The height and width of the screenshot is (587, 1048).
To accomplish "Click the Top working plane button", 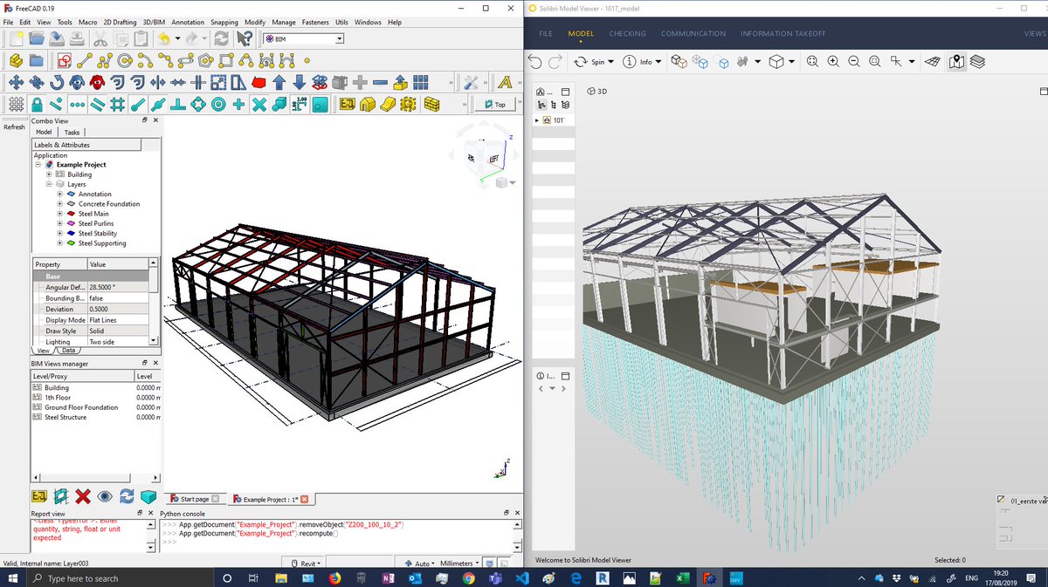I will pos(494,105).
